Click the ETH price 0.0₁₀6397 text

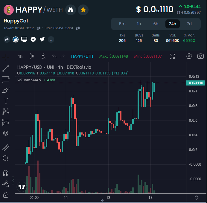[189, 13]
